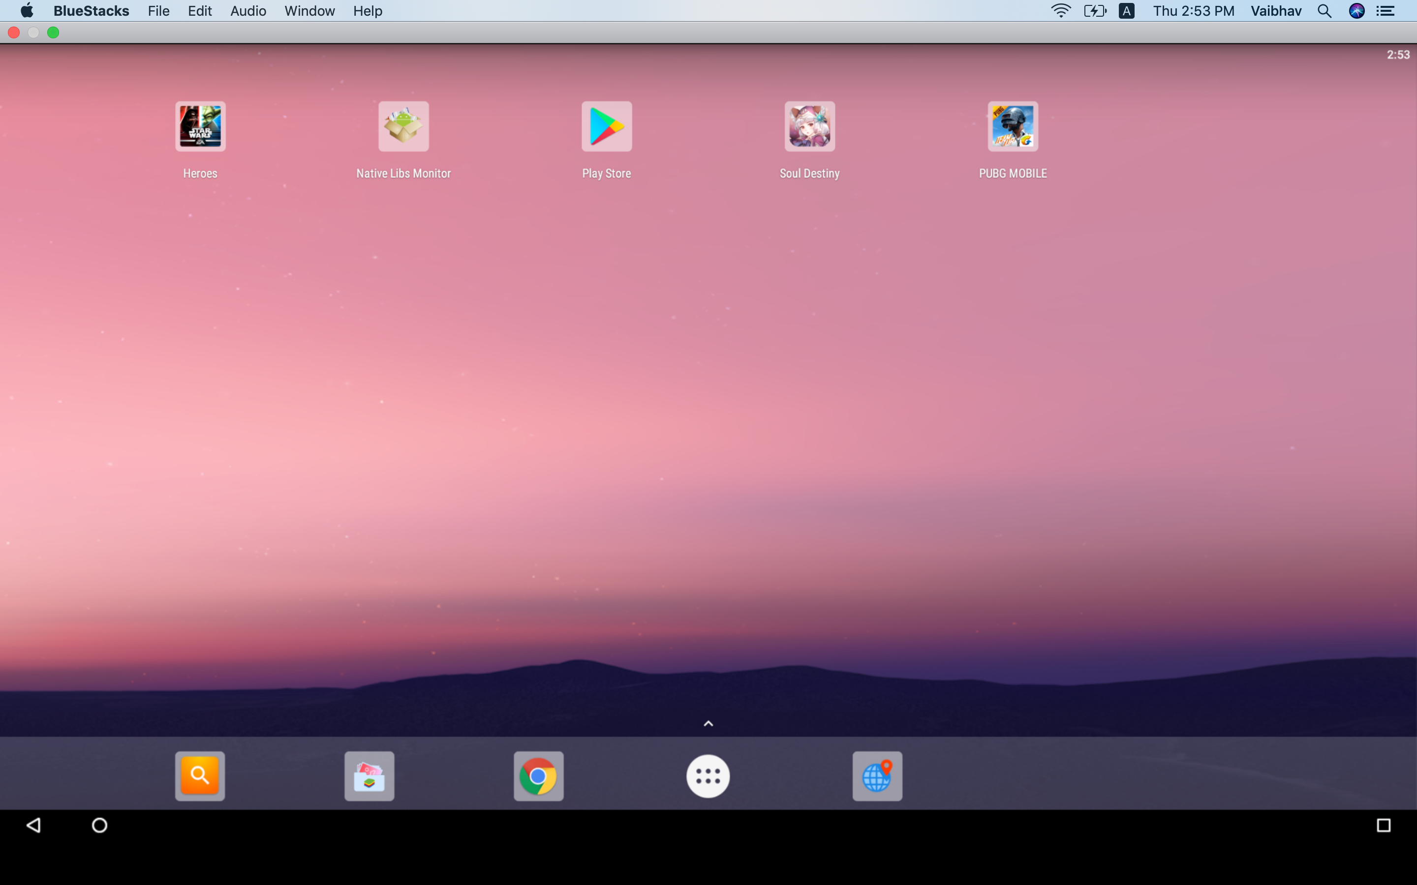Press Android back navigation button

[x=34, y=826]
